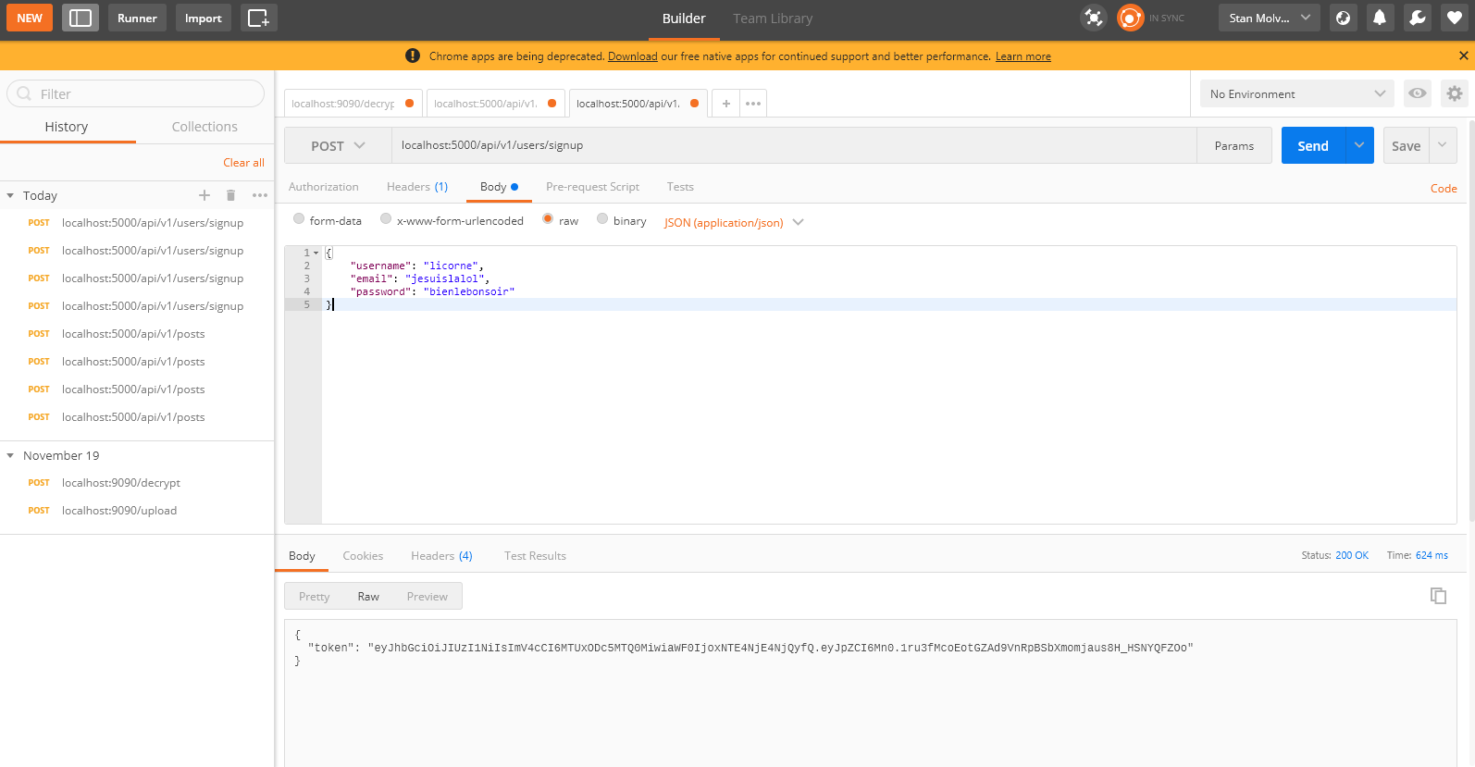The width and height of the screenshot is (1475, 767).
Task: Open response Cookies tab
Action: (363, 556)
